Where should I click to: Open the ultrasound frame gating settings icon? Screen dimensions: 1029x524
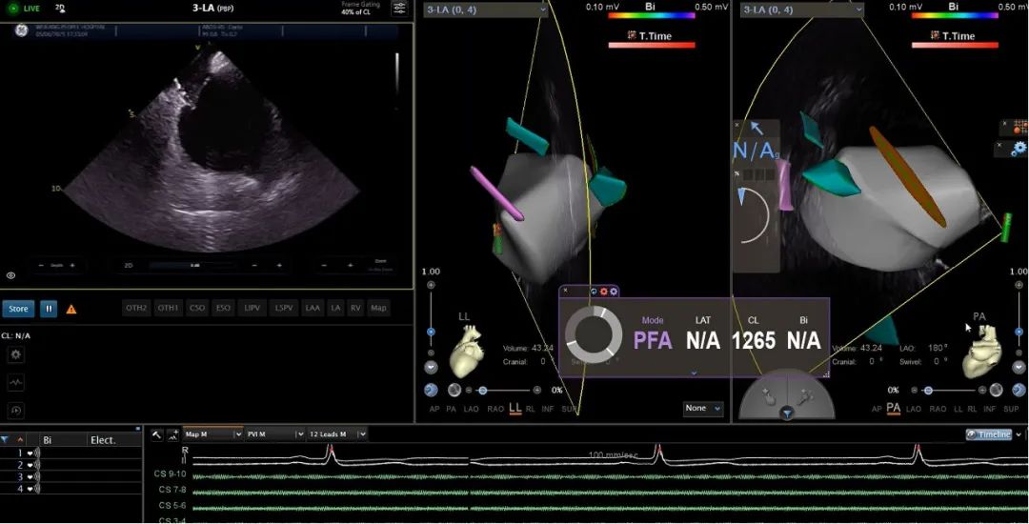(x=399, y=9)
